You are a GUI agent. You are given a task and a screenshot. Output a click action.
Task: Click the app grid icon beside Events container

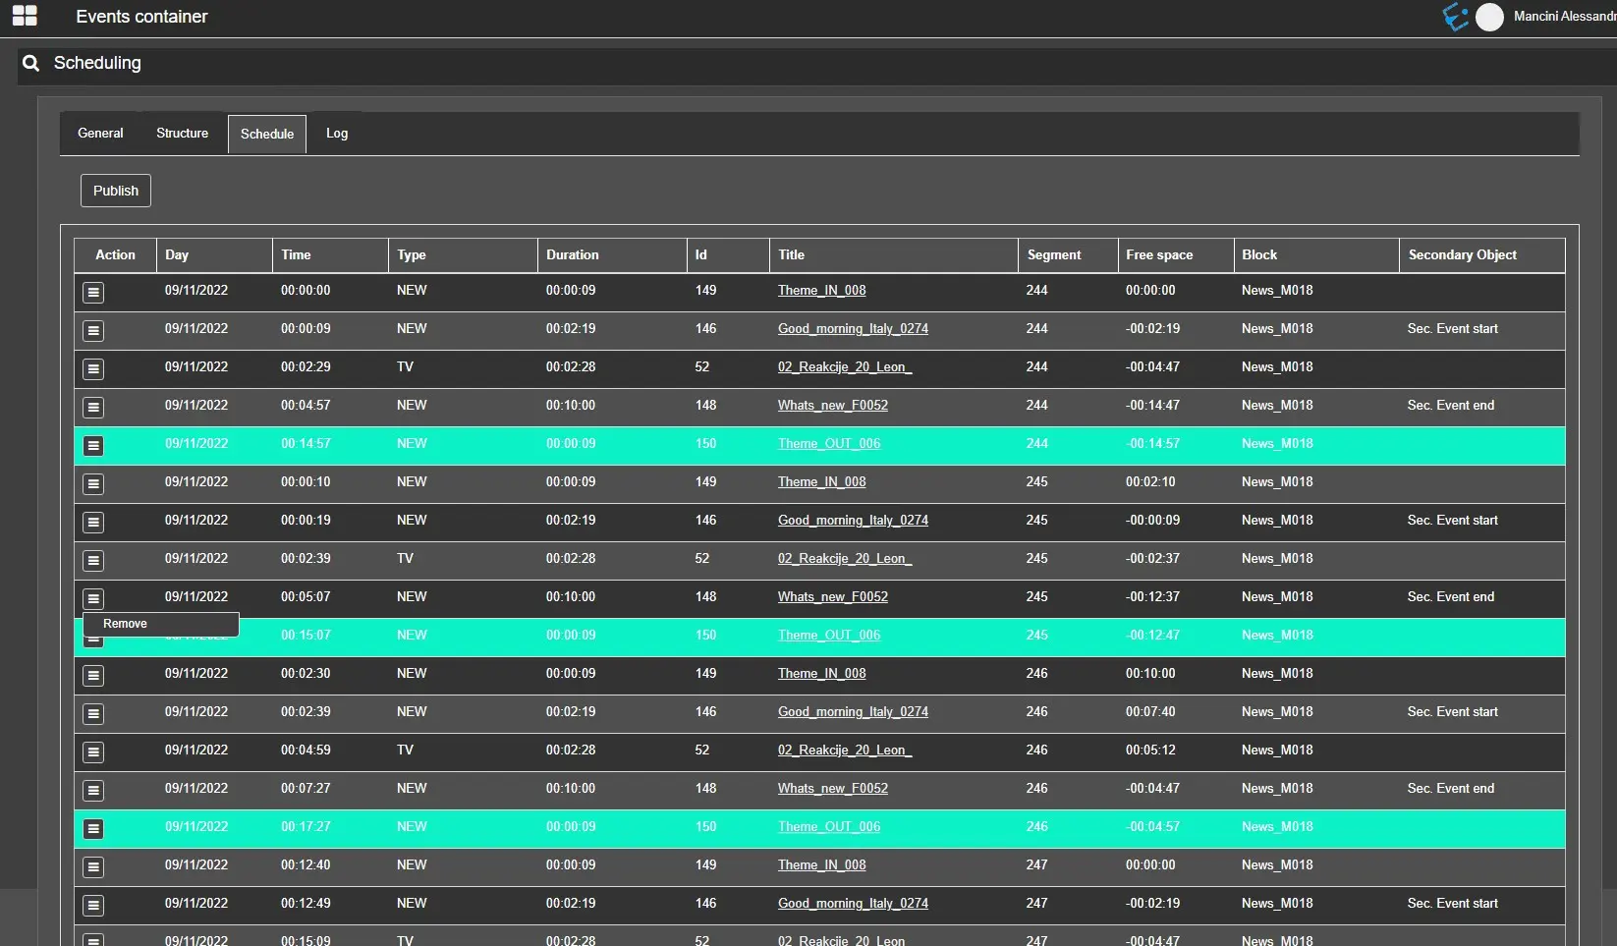point(25,16)
